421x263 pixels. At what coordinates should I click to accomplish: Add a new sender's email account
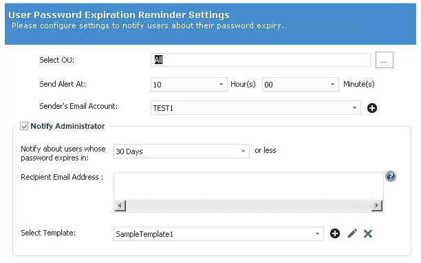pos(372,108)
